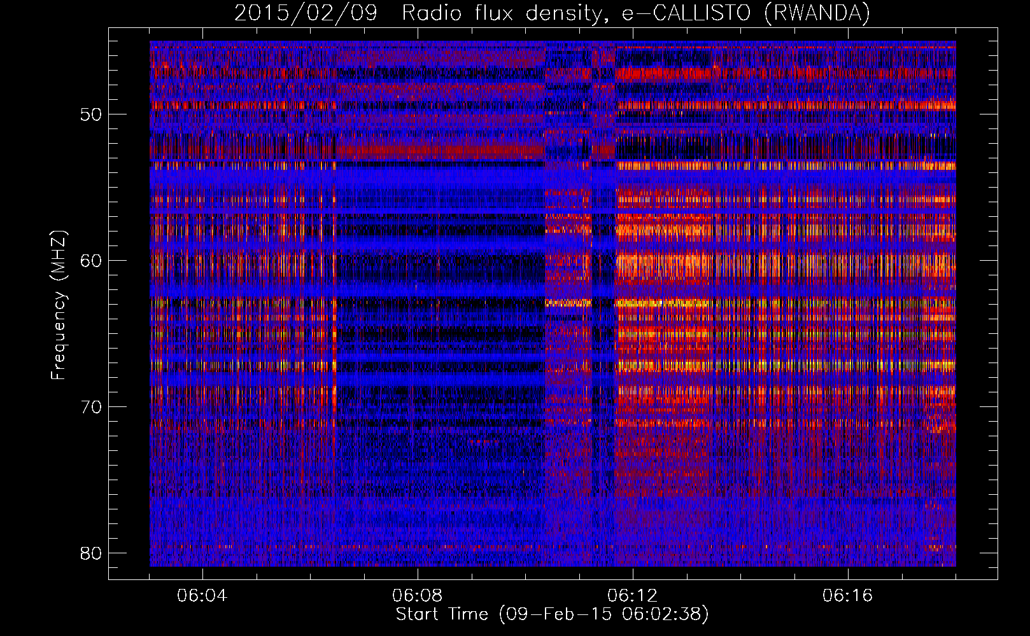
Task: Click the plot title 'Radio flux density, e-CALLISTO (RWANDA)'
Action: tap(635, 13)
